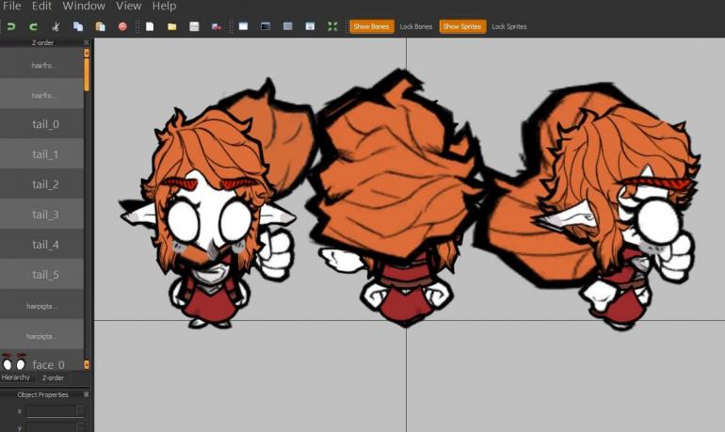The width and height of the screenshot is (725, 432).
Task: Open the File menu
Action: tap(12, 7)
